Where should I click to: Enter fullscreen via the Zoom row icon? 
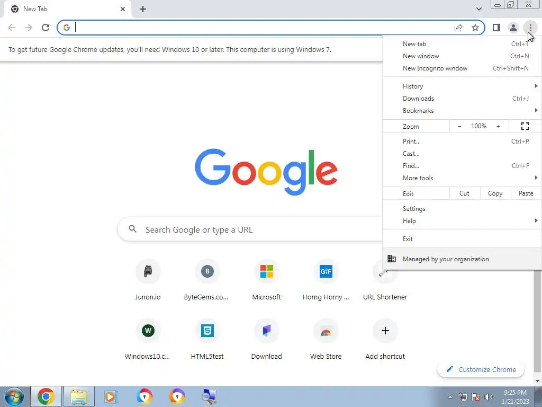(x=525, y=126)
